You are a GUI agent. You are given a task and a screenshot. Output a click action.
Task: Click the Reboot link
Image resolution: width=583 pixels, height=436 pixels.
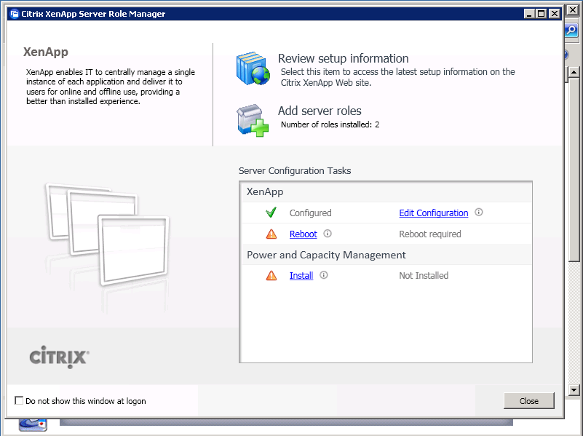pyautogui.click(x=304, y=234)
